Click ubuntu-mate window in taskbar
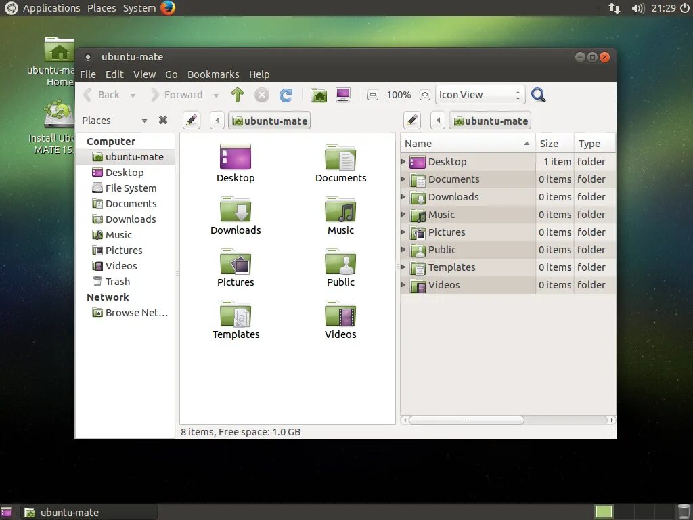The image size is (693, 520). point(89,512)
